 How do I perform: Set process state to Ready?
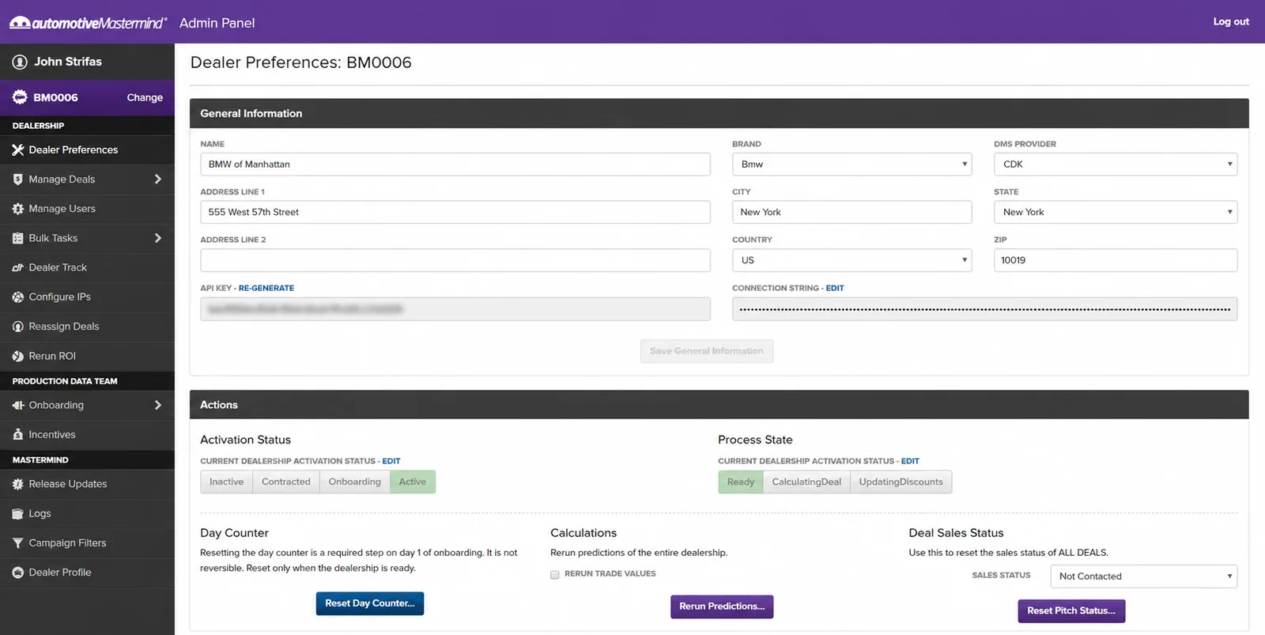coord(741,482)
